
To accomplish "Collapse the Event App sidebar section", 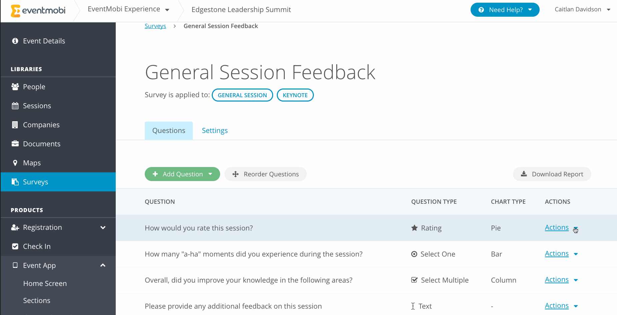I will point(103,266).
